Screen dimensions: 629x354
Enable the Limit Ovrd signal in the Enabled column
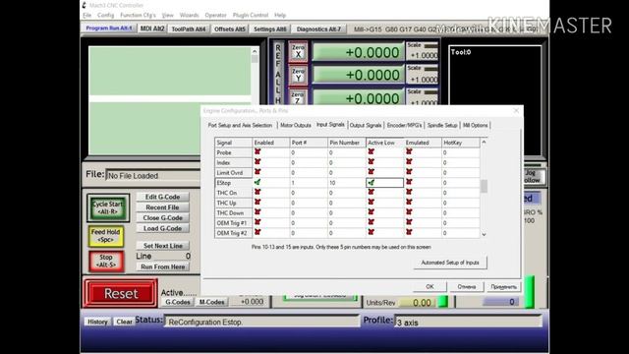[x=257, y=172]
